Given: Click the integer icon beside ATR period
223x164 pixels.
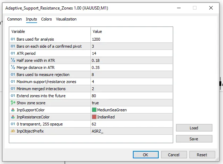Looking at the screenshot, I should point(13,53).
